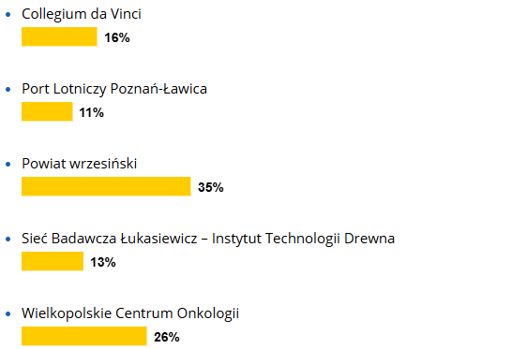This screenshot has width=527, height=349.
Task: Click the bullet beside Powiat wrzesiński
Action: (8, 164)
